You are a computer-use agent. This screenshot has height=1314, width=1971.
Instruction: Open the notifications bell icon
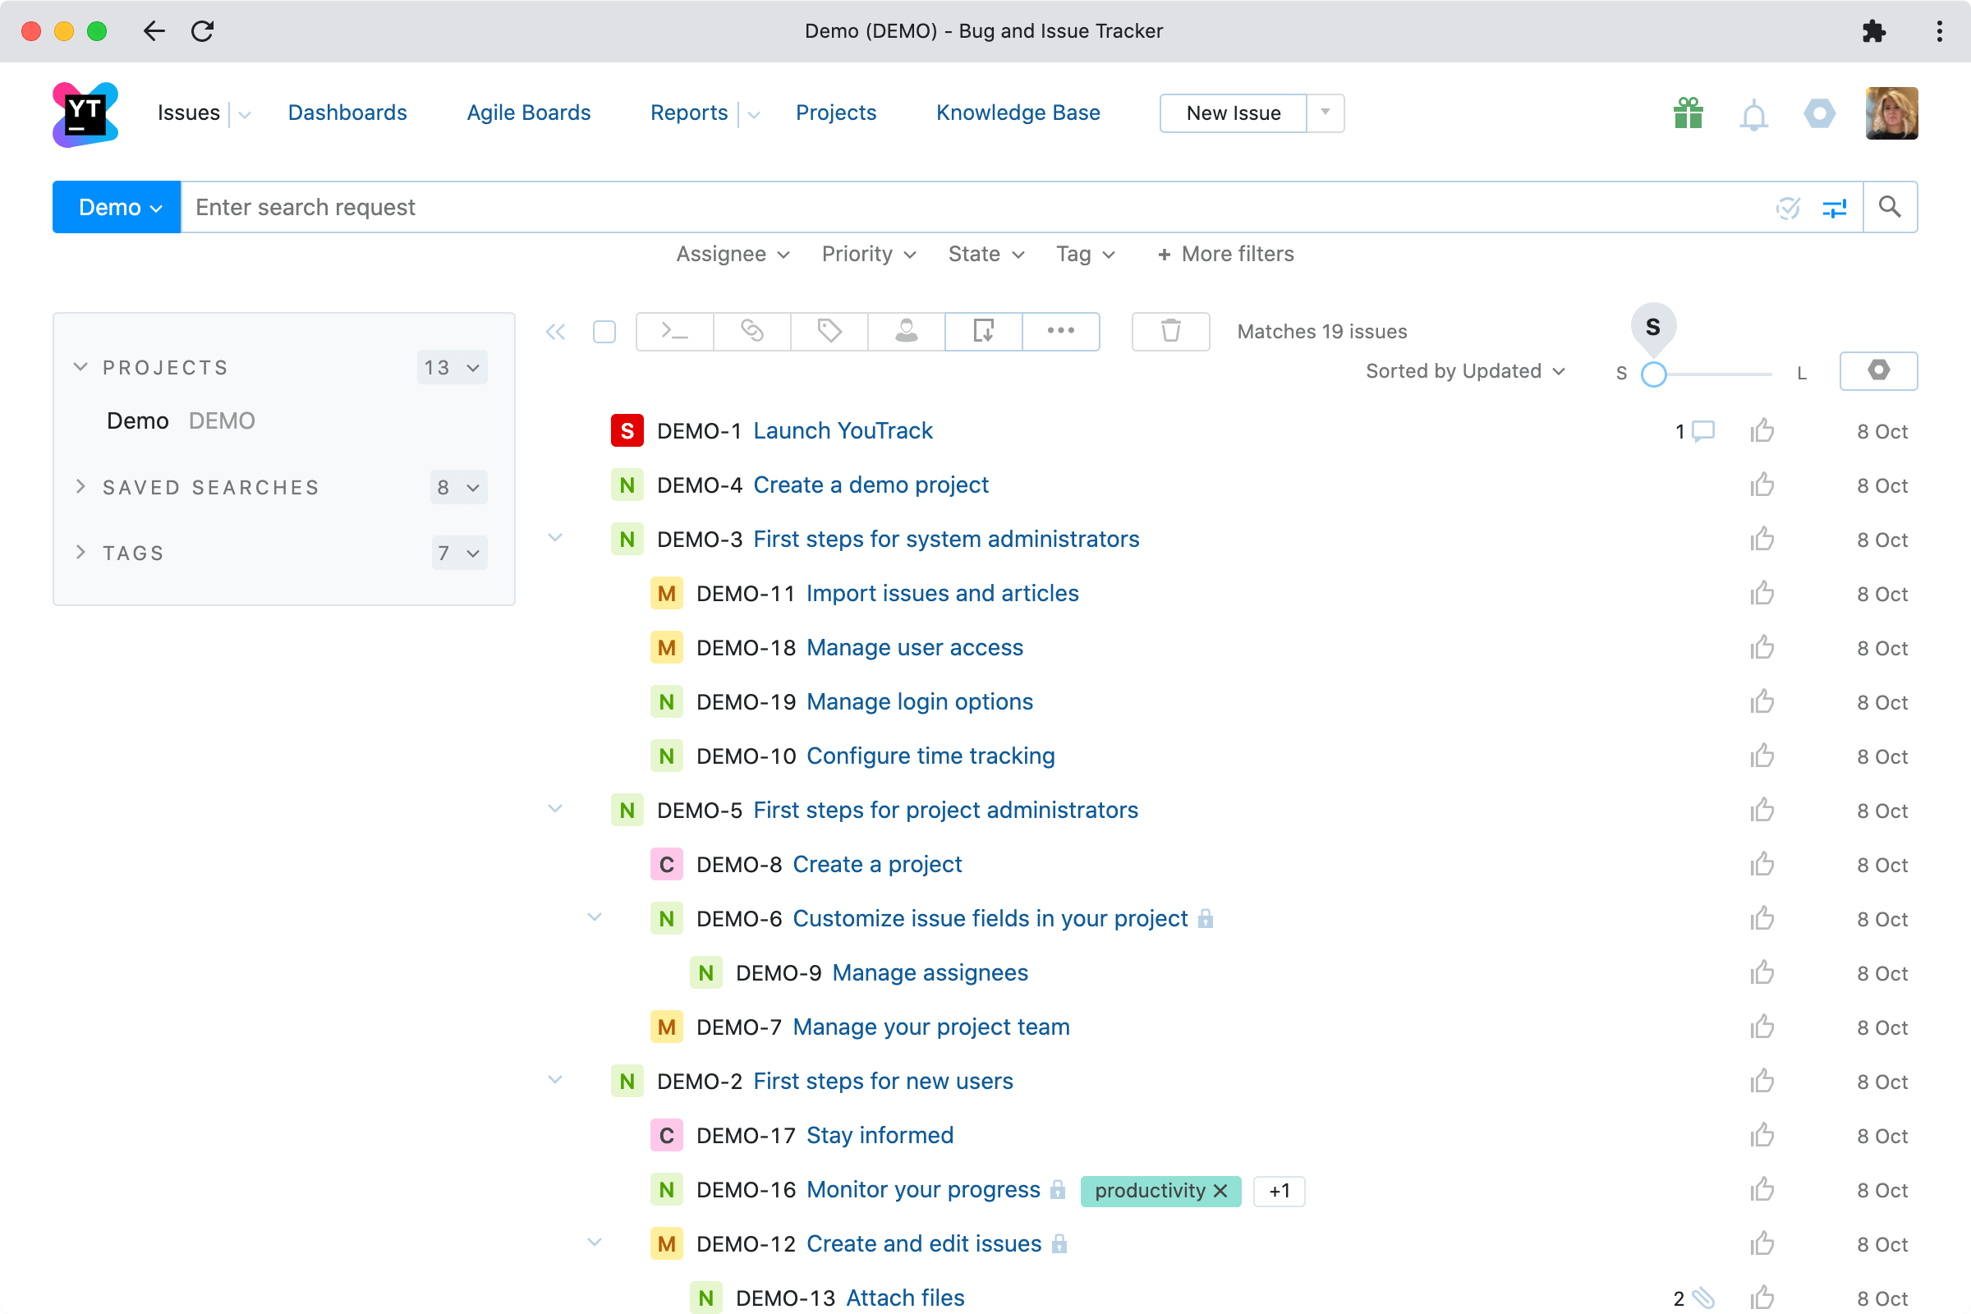(x=1753, y=115)
